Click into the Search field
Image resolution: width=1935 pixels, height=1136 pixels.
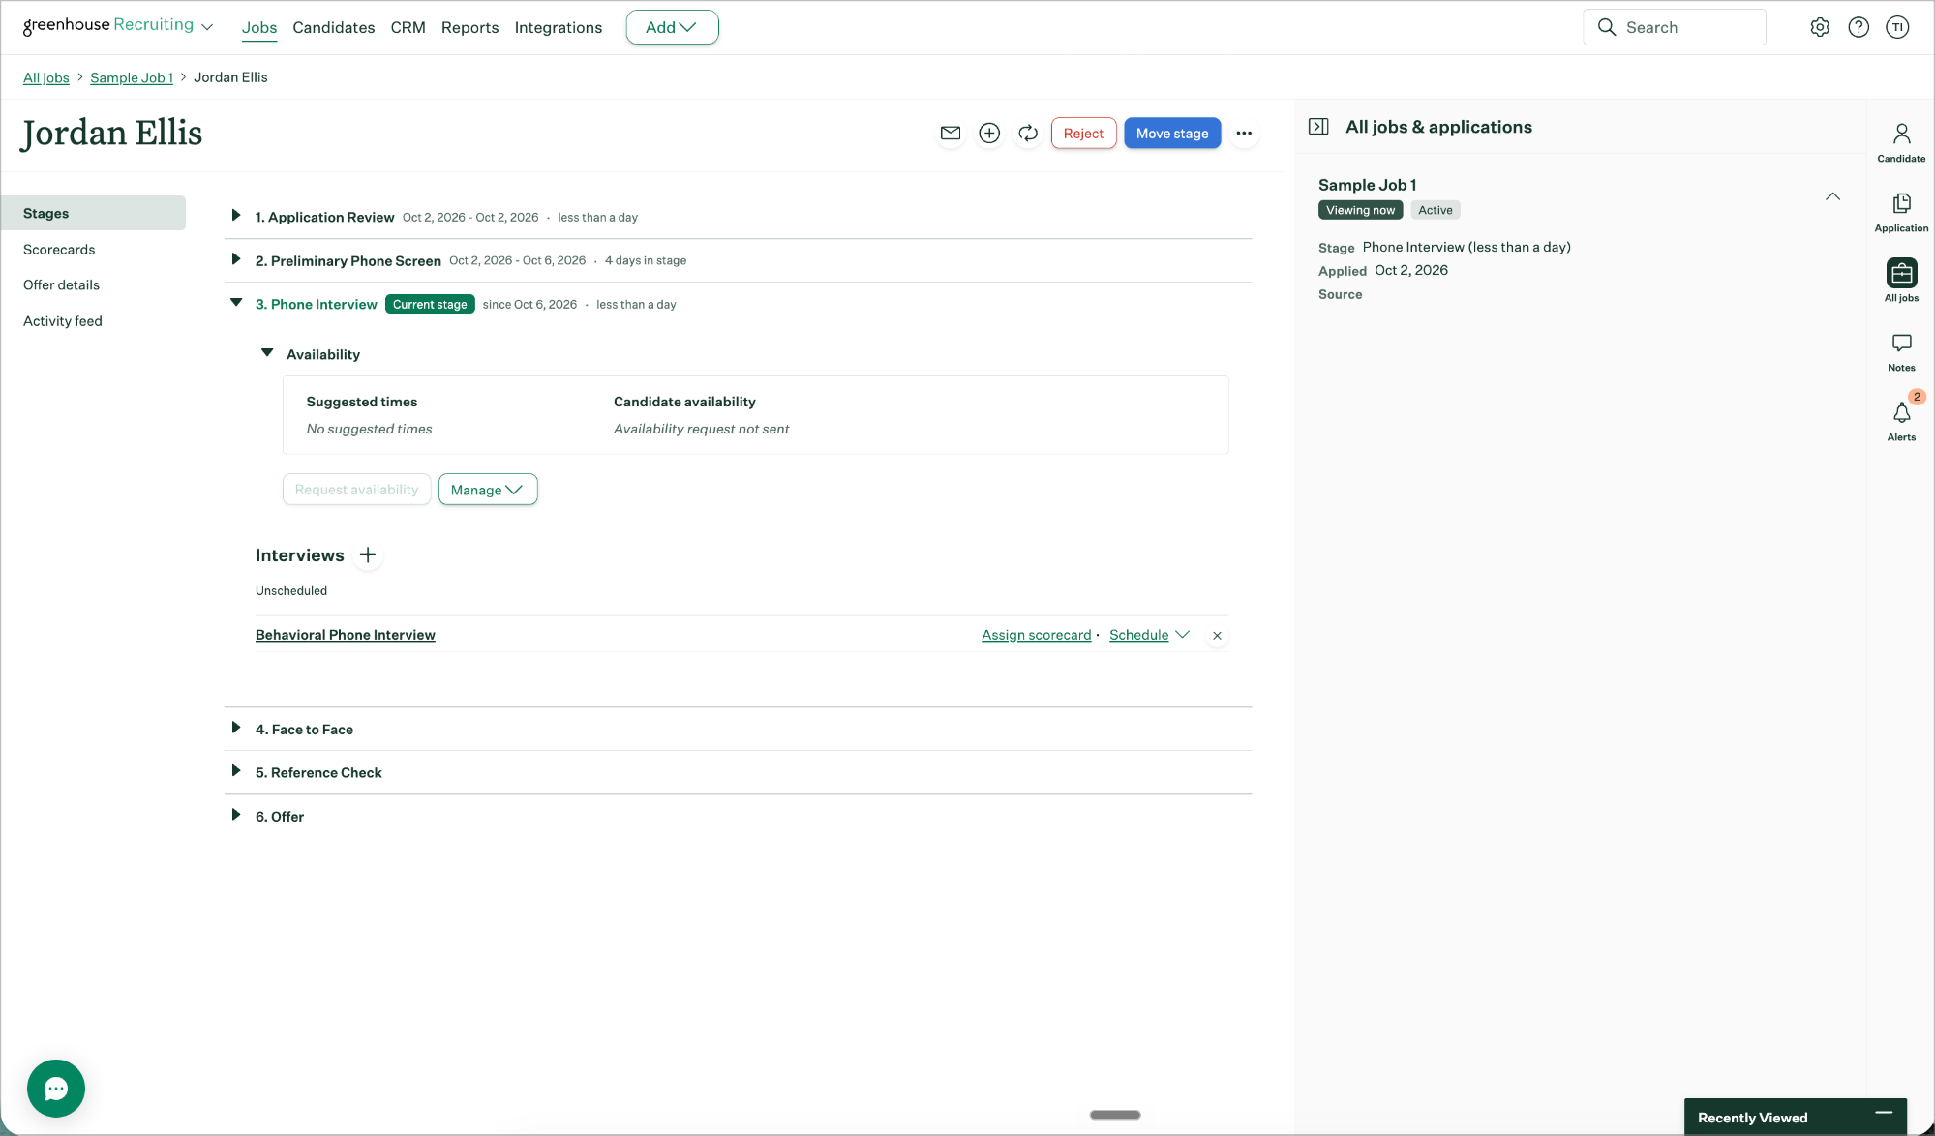pyautogui.click(x=1675, y=27)
